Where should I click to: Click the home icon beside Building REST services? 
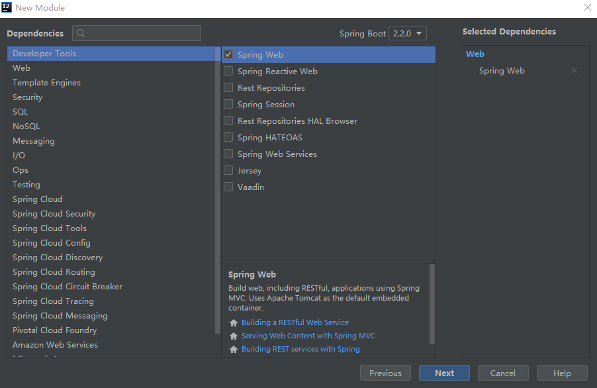[x=233, y=350]
